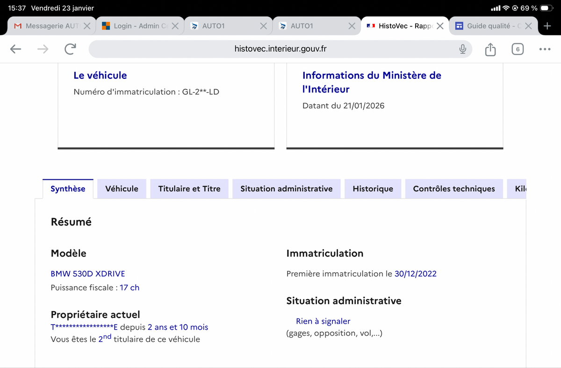561x368 pixels.
Task: Click the masked owner name T***E
Action: (x=84, y=327)
